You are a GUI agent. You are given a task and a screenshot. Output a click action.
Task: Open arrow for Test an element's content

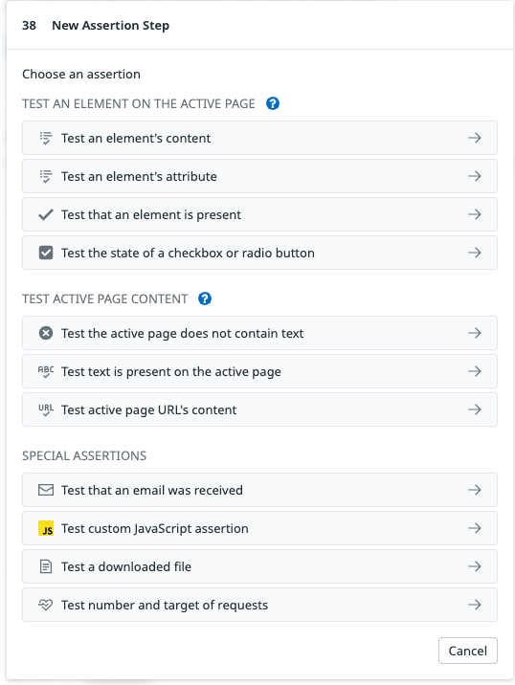click(475, 138)
